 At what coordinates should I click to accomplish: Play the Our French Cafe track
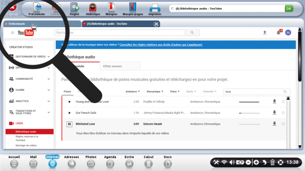coord(69,113)
